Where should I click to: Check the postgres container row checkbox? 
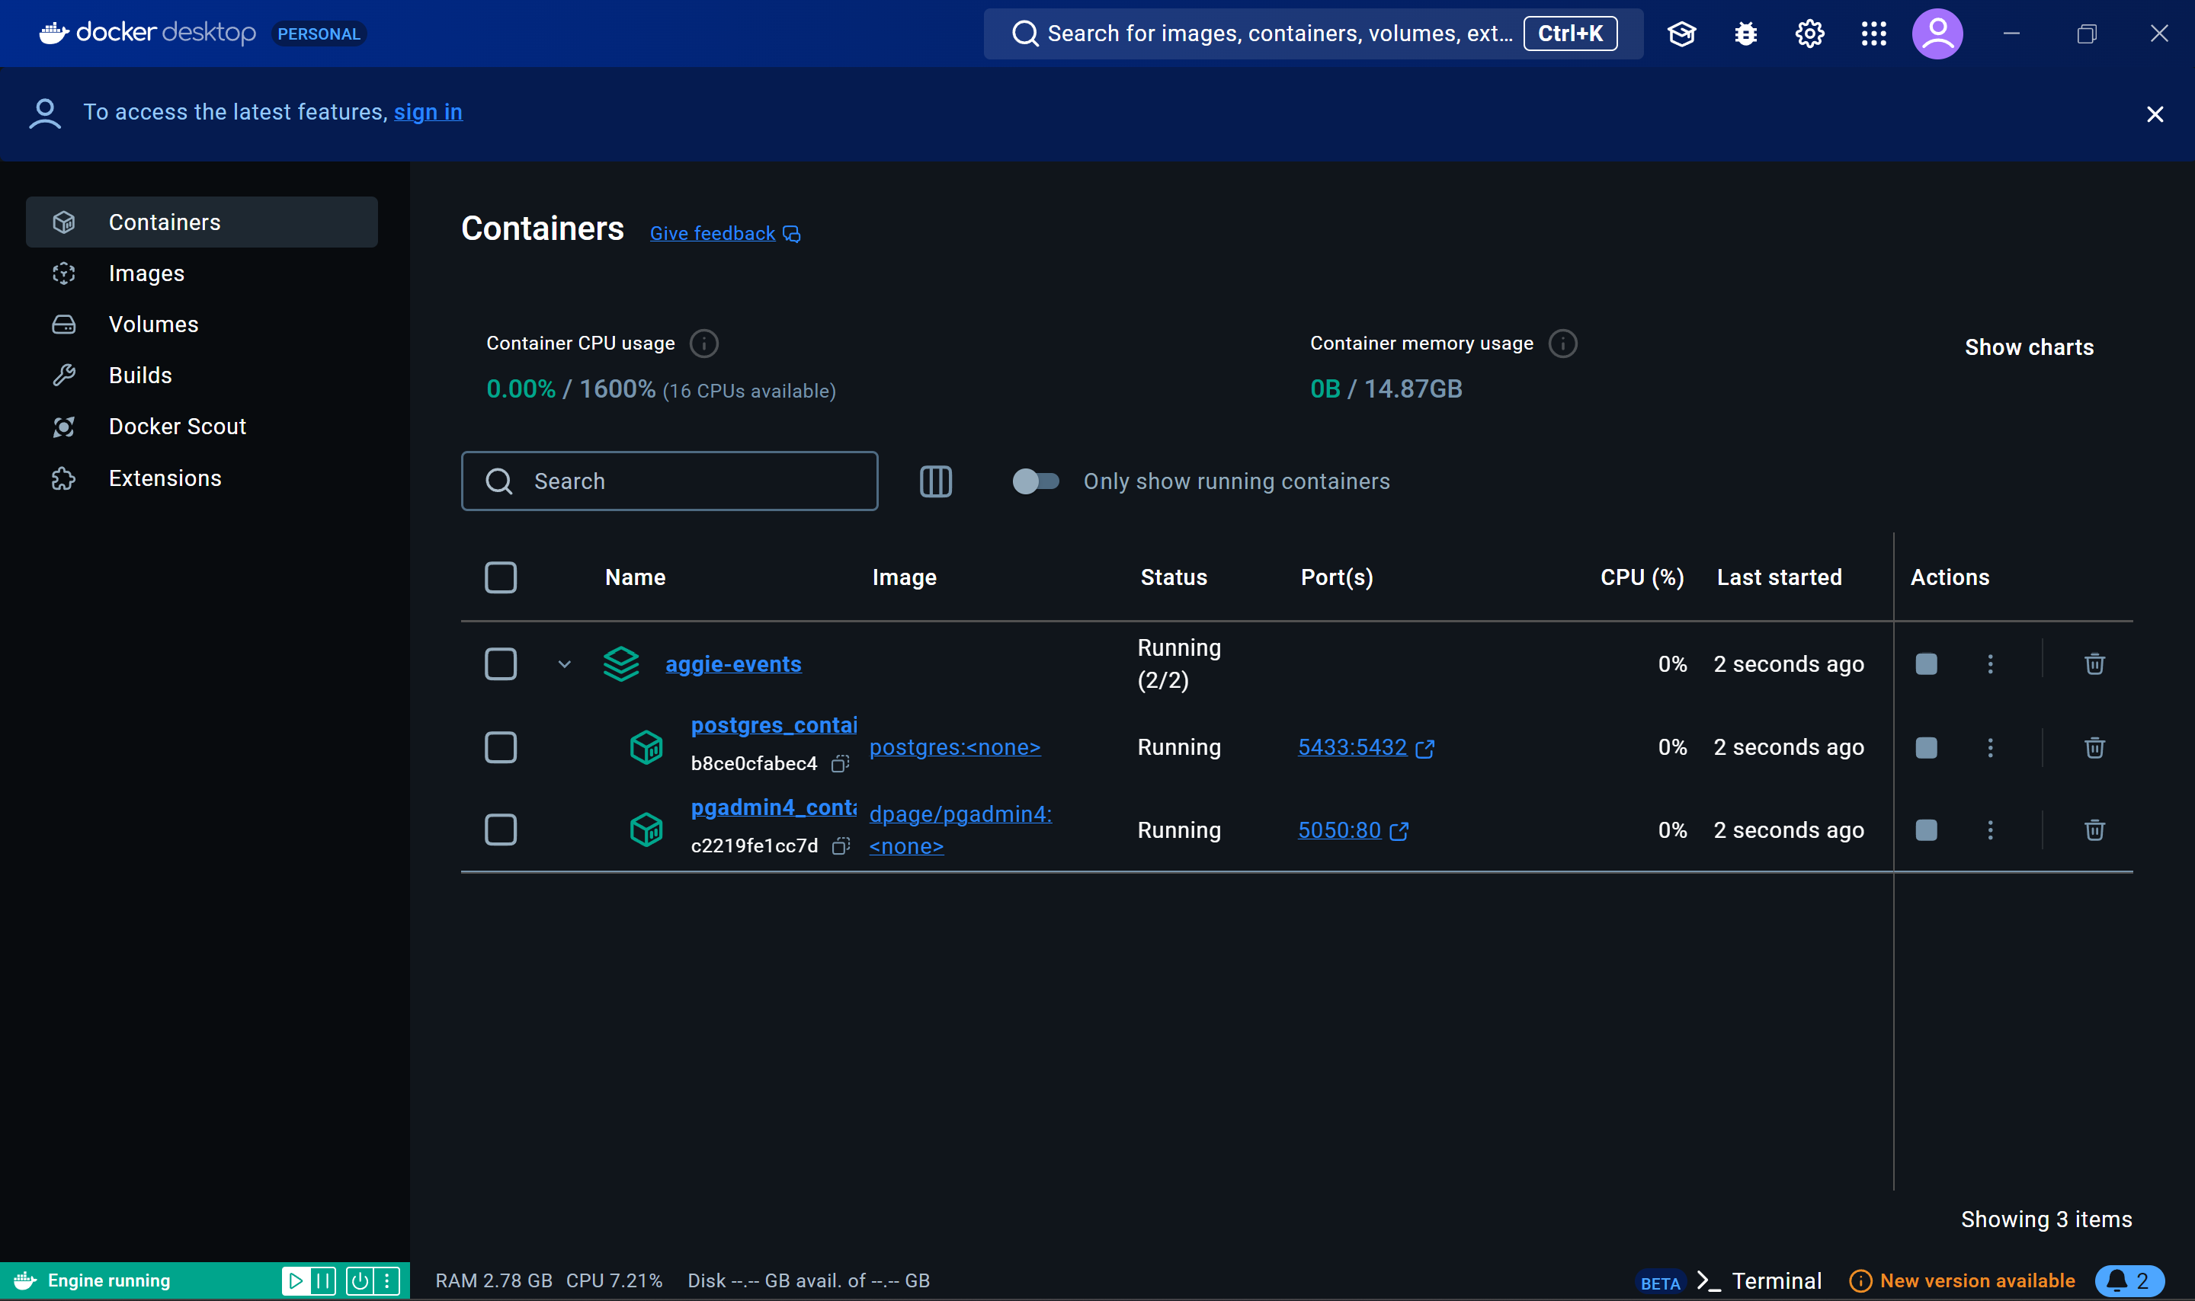point(500,747)
